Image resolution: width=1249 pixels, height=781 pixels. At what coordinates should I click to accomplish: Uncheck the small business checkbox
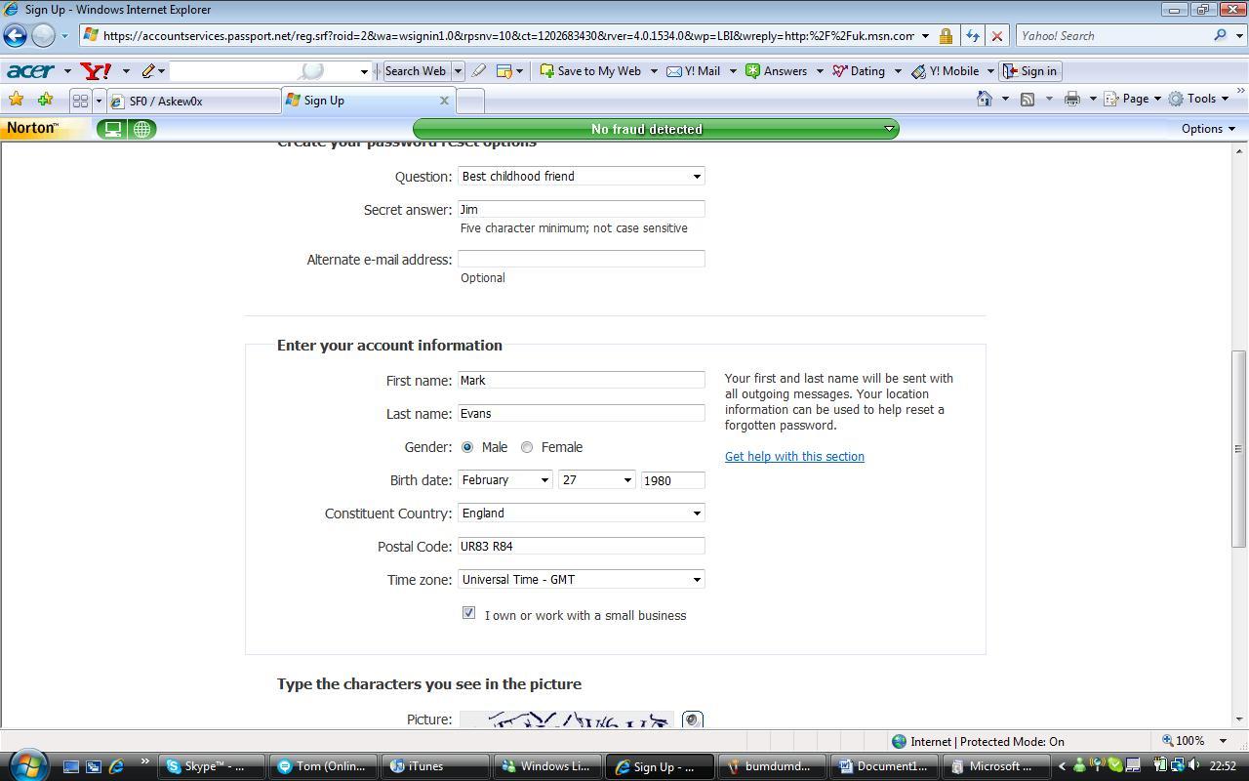[x=468, y=613]
